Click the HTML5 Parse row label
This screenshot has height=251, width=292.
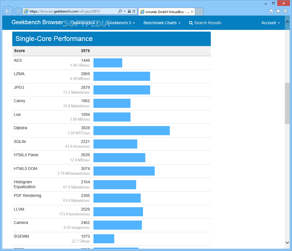pos(26,155)
